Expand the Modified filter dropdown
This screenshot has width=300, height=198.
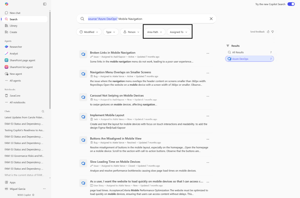(89, 32)
